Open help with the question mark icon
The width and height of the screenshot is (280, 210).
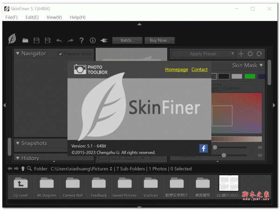coord(81,41)
